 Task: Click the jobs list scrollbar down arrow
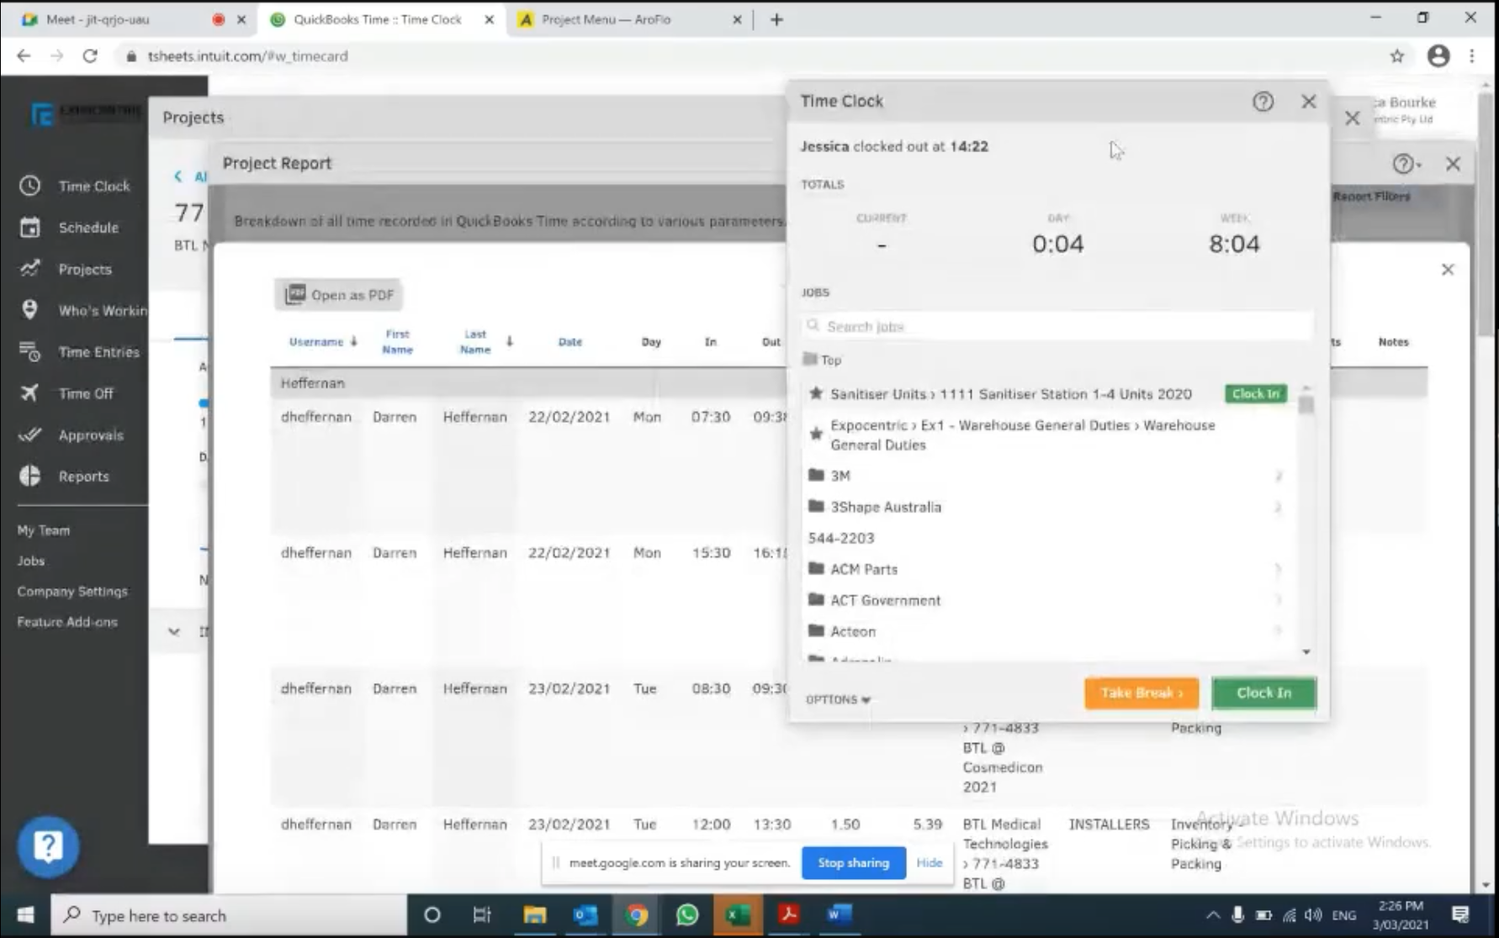point(1306,652)
